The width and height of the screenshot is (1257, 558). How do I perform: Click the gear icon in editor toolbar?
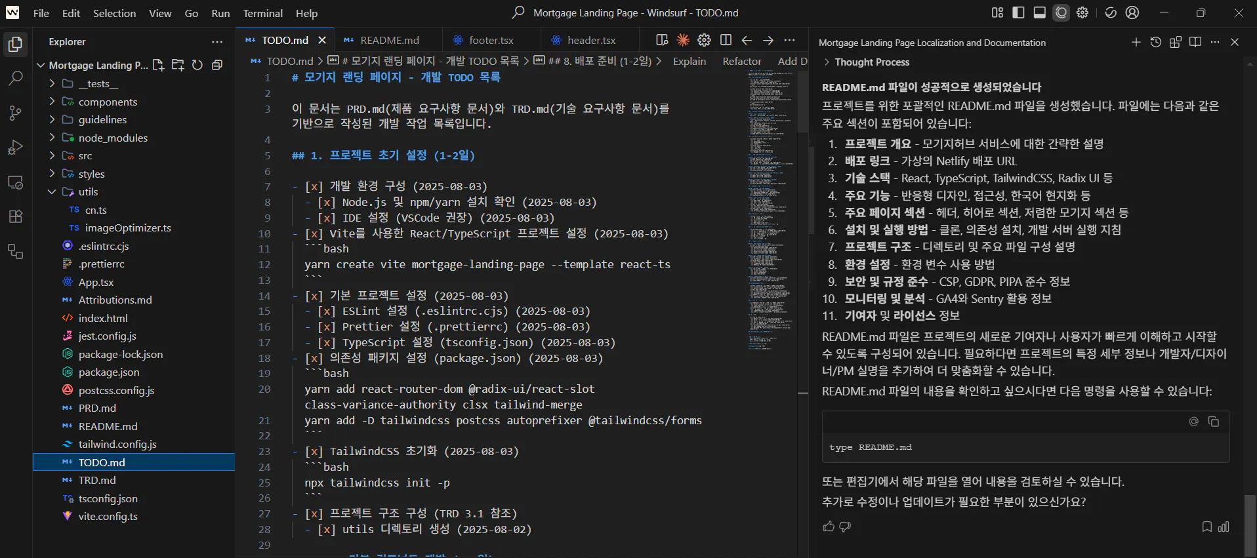click(704, 40)
